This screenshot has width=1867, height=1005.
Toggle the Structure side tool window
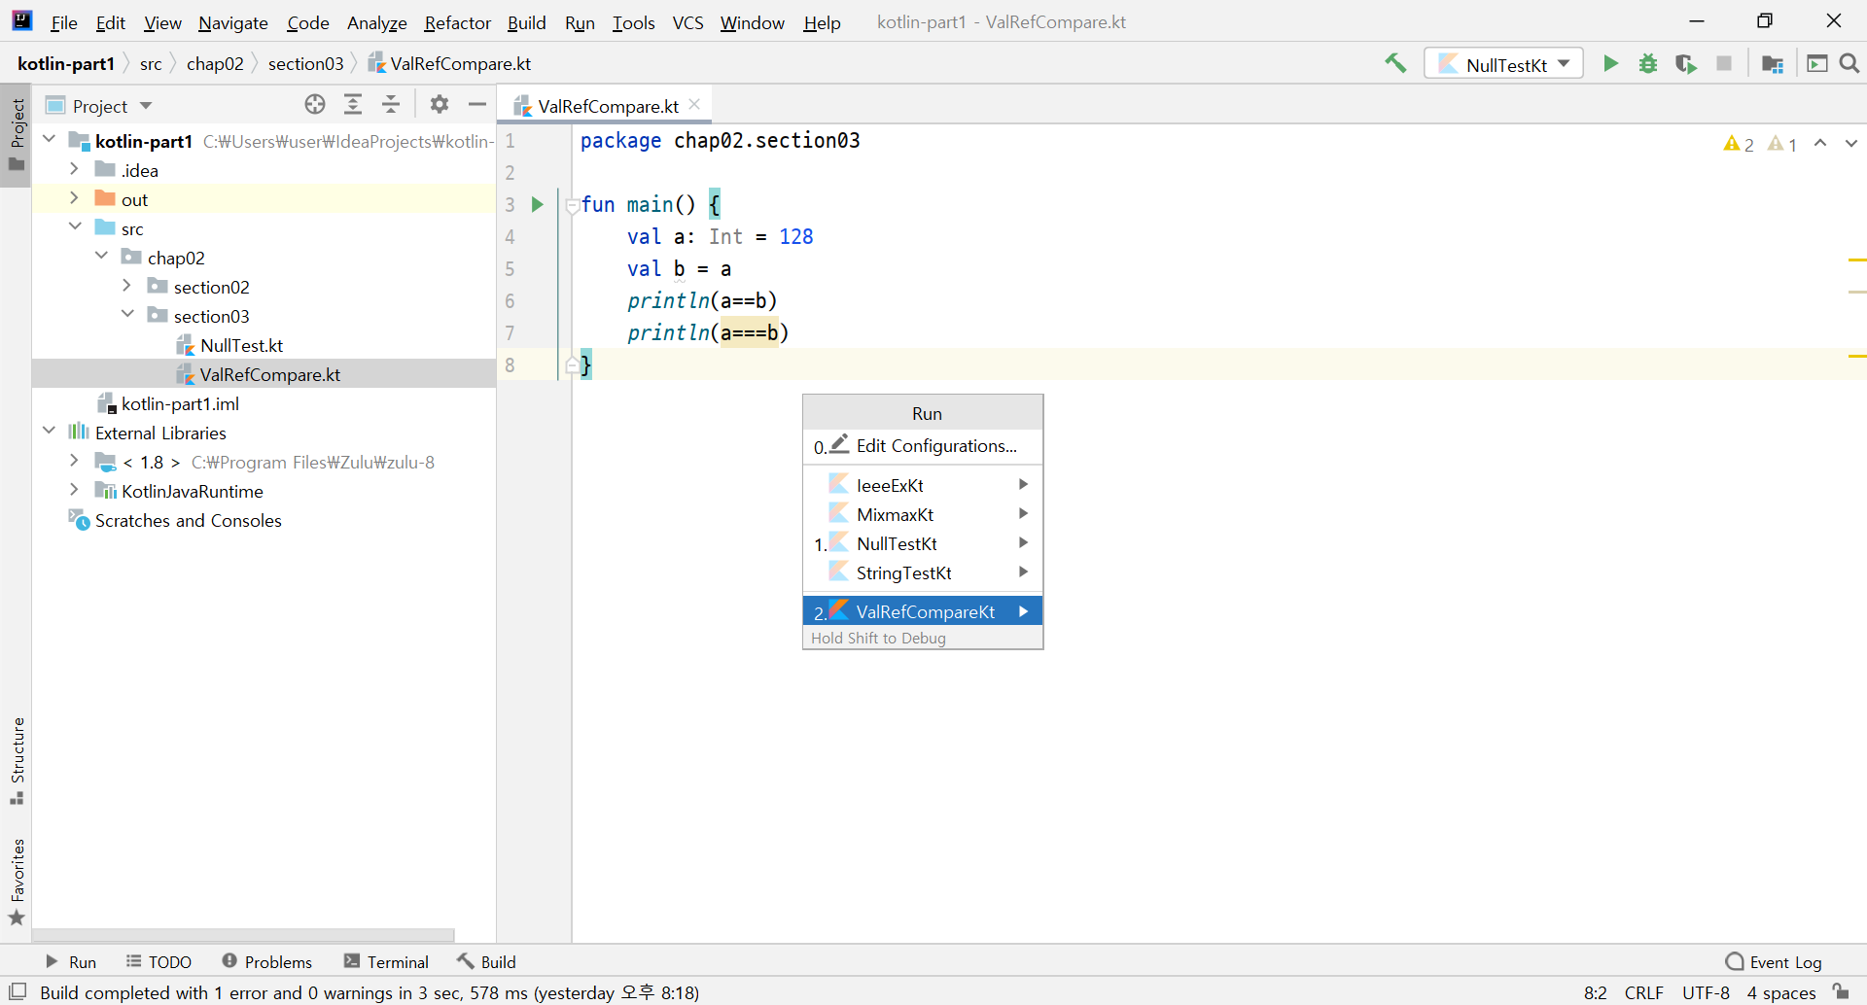click(x=17, y=761)
